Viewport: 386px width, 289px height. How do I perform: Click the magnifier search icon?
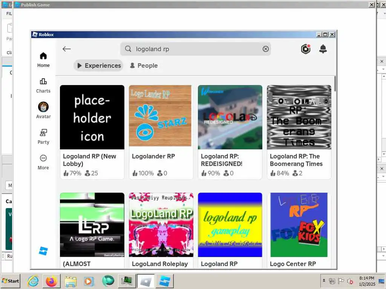(x=128, y=49)
